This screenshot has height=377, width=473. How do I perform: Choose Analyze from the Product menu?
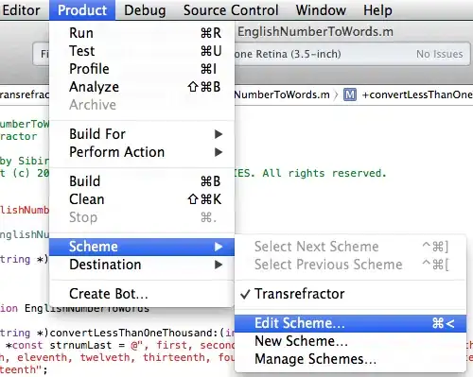click(x=142, y=87)
